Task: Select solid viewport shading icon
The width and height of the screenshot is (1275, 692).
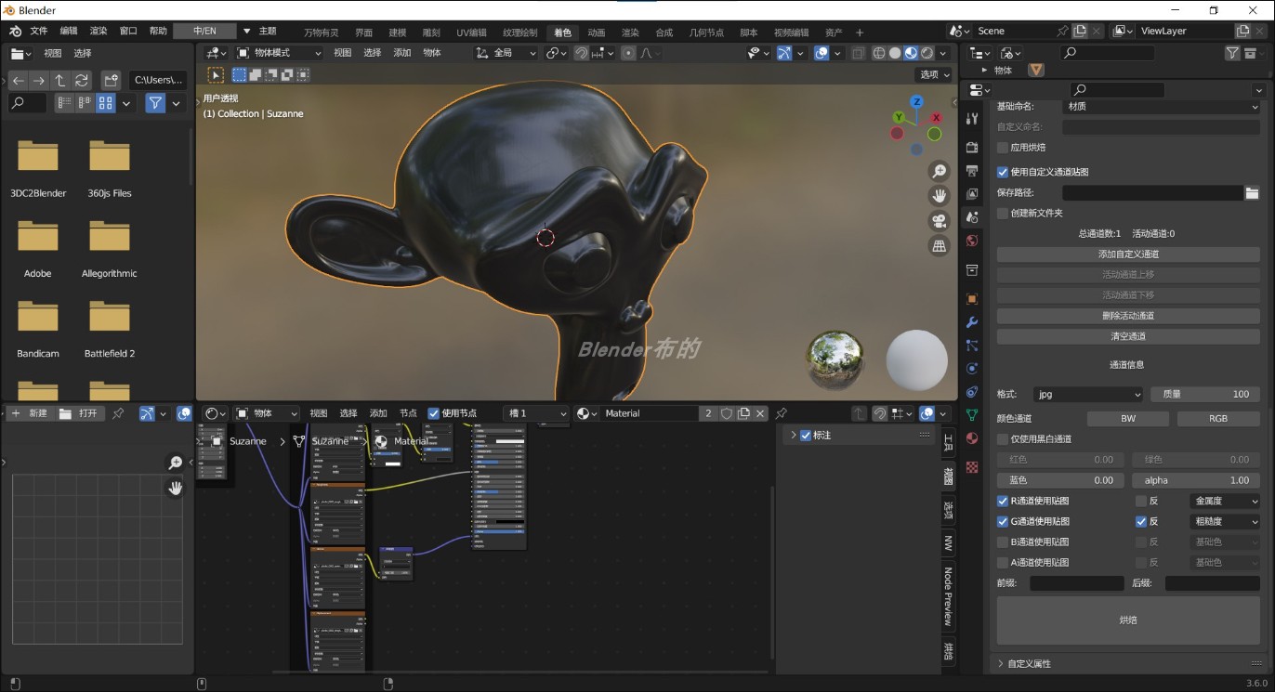Action: [895, 53]
